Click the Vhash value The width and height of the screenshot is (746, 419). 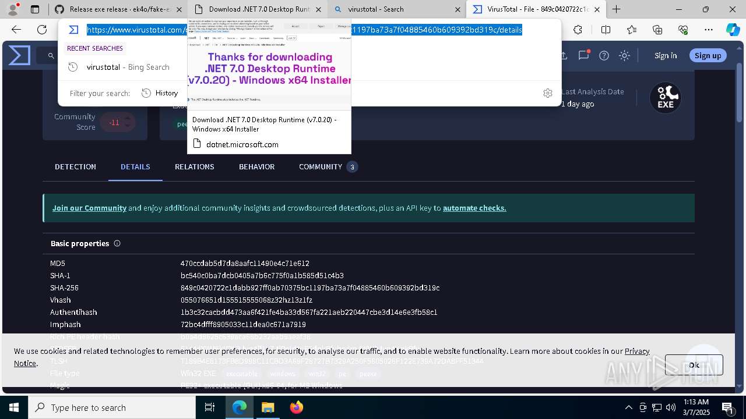pos(247,300)
